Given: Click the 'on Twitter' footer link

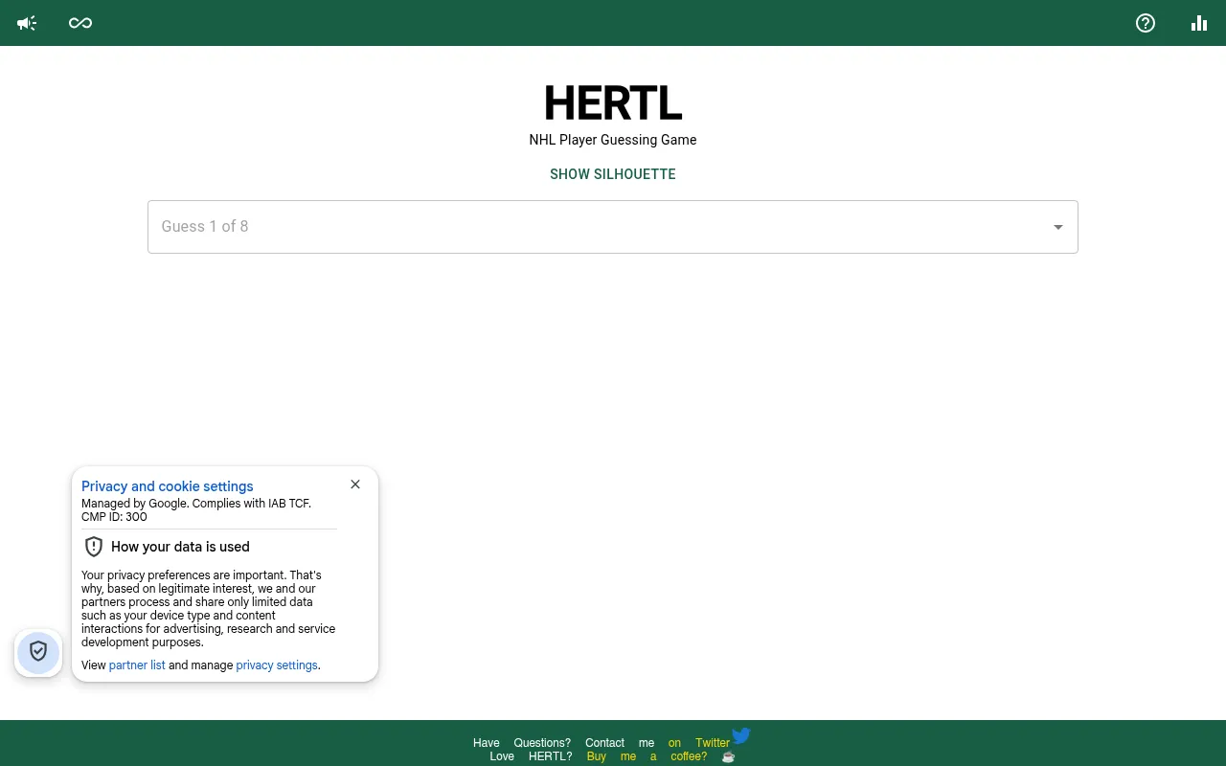Looking at the screenshot, I should point(699,743).
